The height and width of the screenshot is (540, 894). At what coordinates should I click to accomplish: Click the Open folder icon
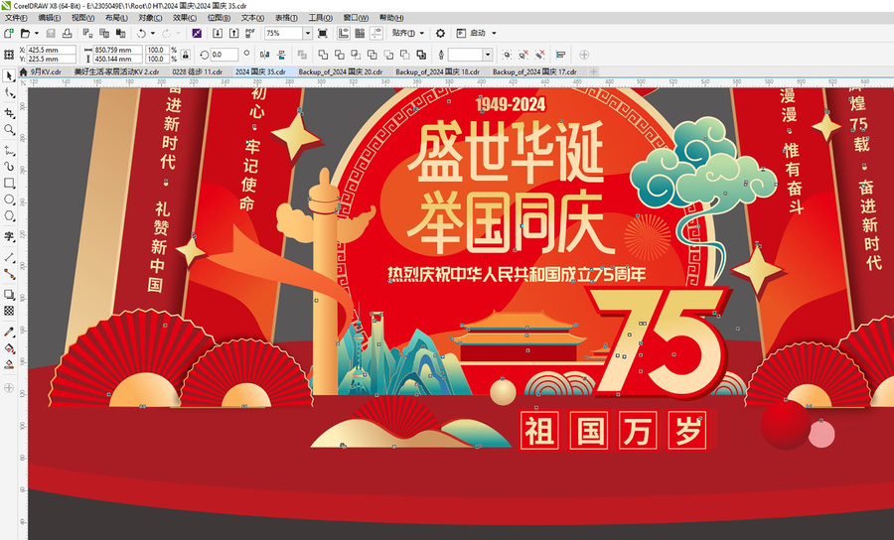(x=25, y=33)
